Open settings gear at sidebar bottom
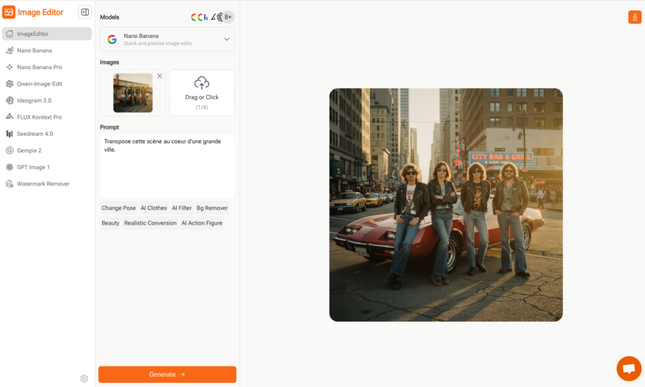Viewport: 645px width, 387px height. (84, 378)
